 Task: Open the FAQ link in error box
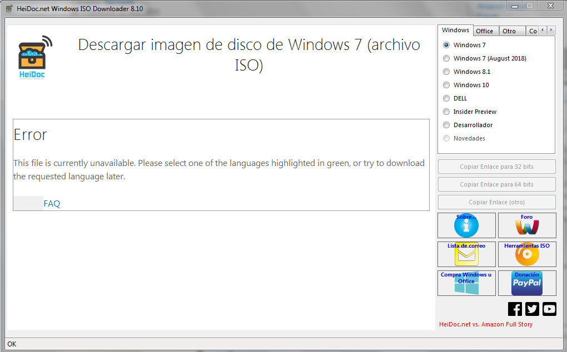pyautogui.click(x=52, y=204)
